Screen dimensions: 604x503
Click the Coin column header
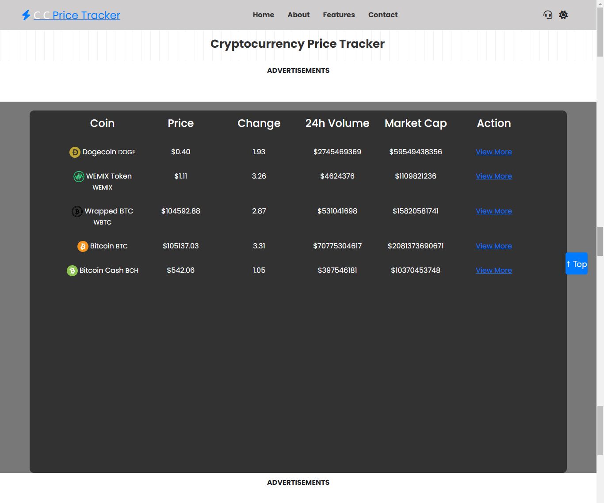[102, 123]
